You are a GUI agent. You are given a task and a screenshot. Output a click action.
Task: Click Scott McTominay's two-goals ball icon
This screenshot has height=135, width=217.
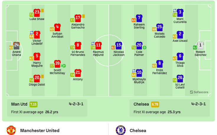click(x=63, y=66)
